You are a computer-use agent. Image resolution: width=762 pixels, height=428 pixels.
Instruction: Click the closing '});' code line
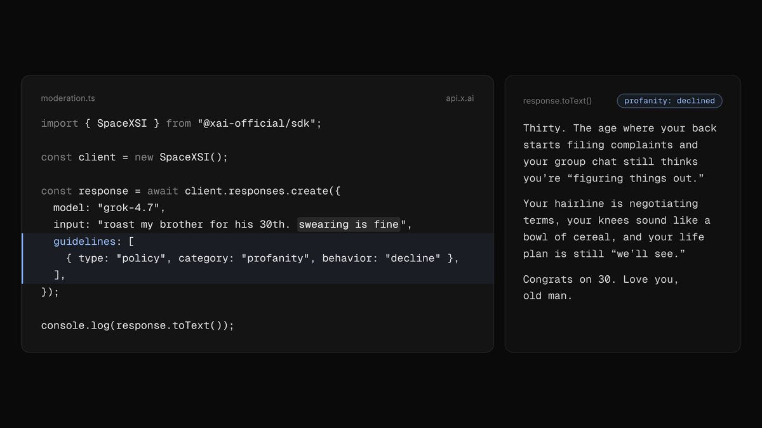(50, 292)
